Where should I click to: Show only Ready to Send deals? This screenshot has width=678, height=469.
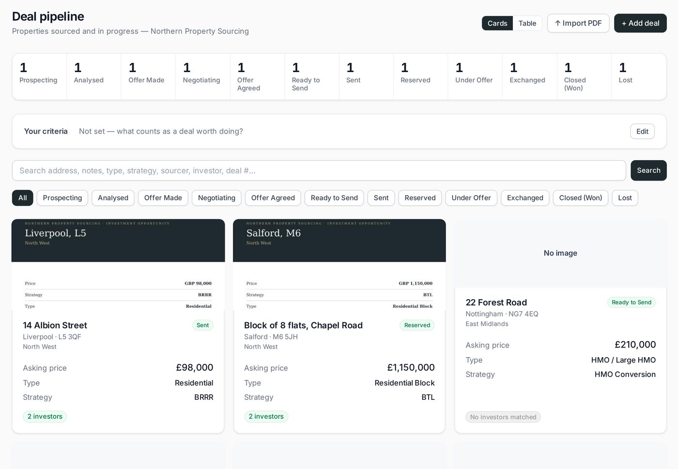click(x=334, y=197)
